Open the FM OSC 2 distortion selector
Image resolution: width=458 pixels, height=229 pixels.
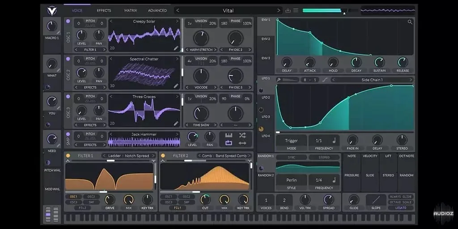[x=235, y=50]
